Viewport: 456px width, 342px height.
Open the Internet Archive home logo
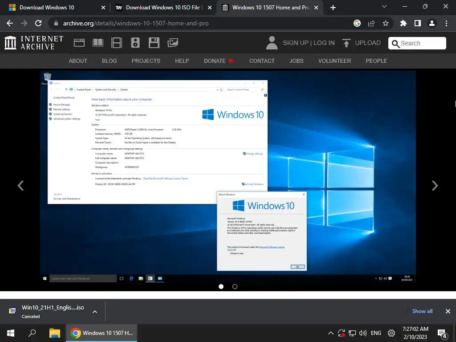[x=34, y=43]
